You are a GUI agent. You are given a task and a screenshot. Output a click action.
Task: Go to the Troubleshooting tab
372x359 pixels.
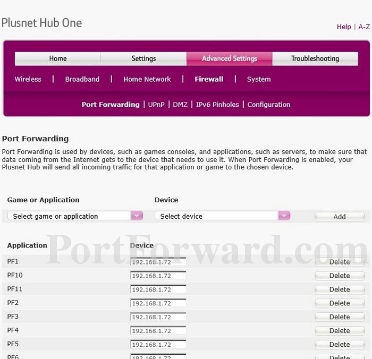(x=315, y=58)
